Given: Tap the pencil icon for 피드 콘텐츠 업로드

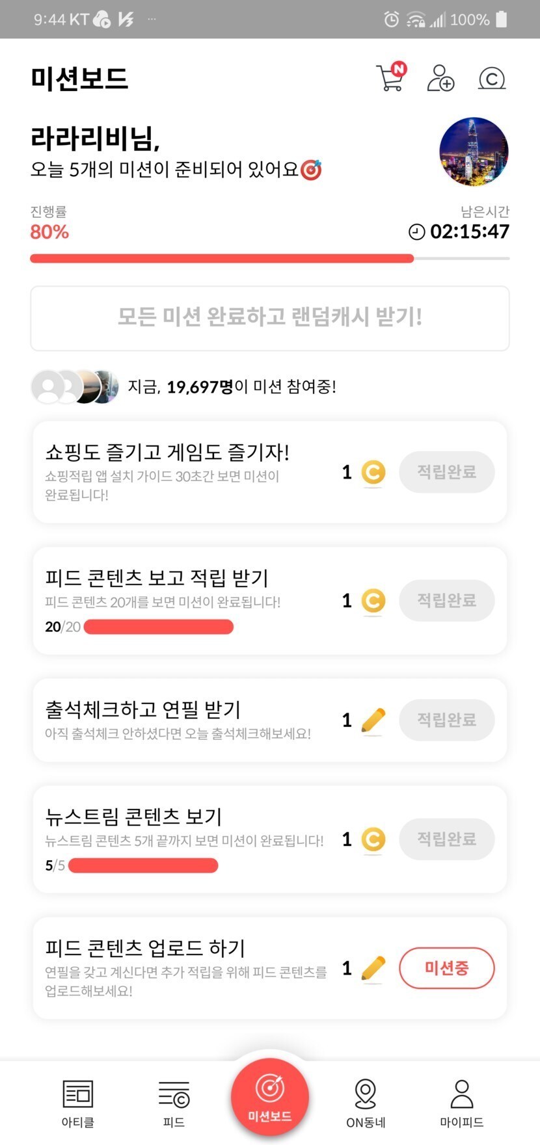Looking at the screenshot, I should (373, 969).
